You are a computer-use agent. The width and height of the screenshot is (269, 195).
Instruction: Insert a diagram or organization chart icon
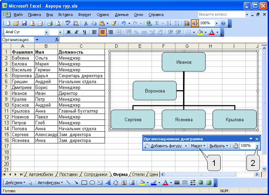116,183
